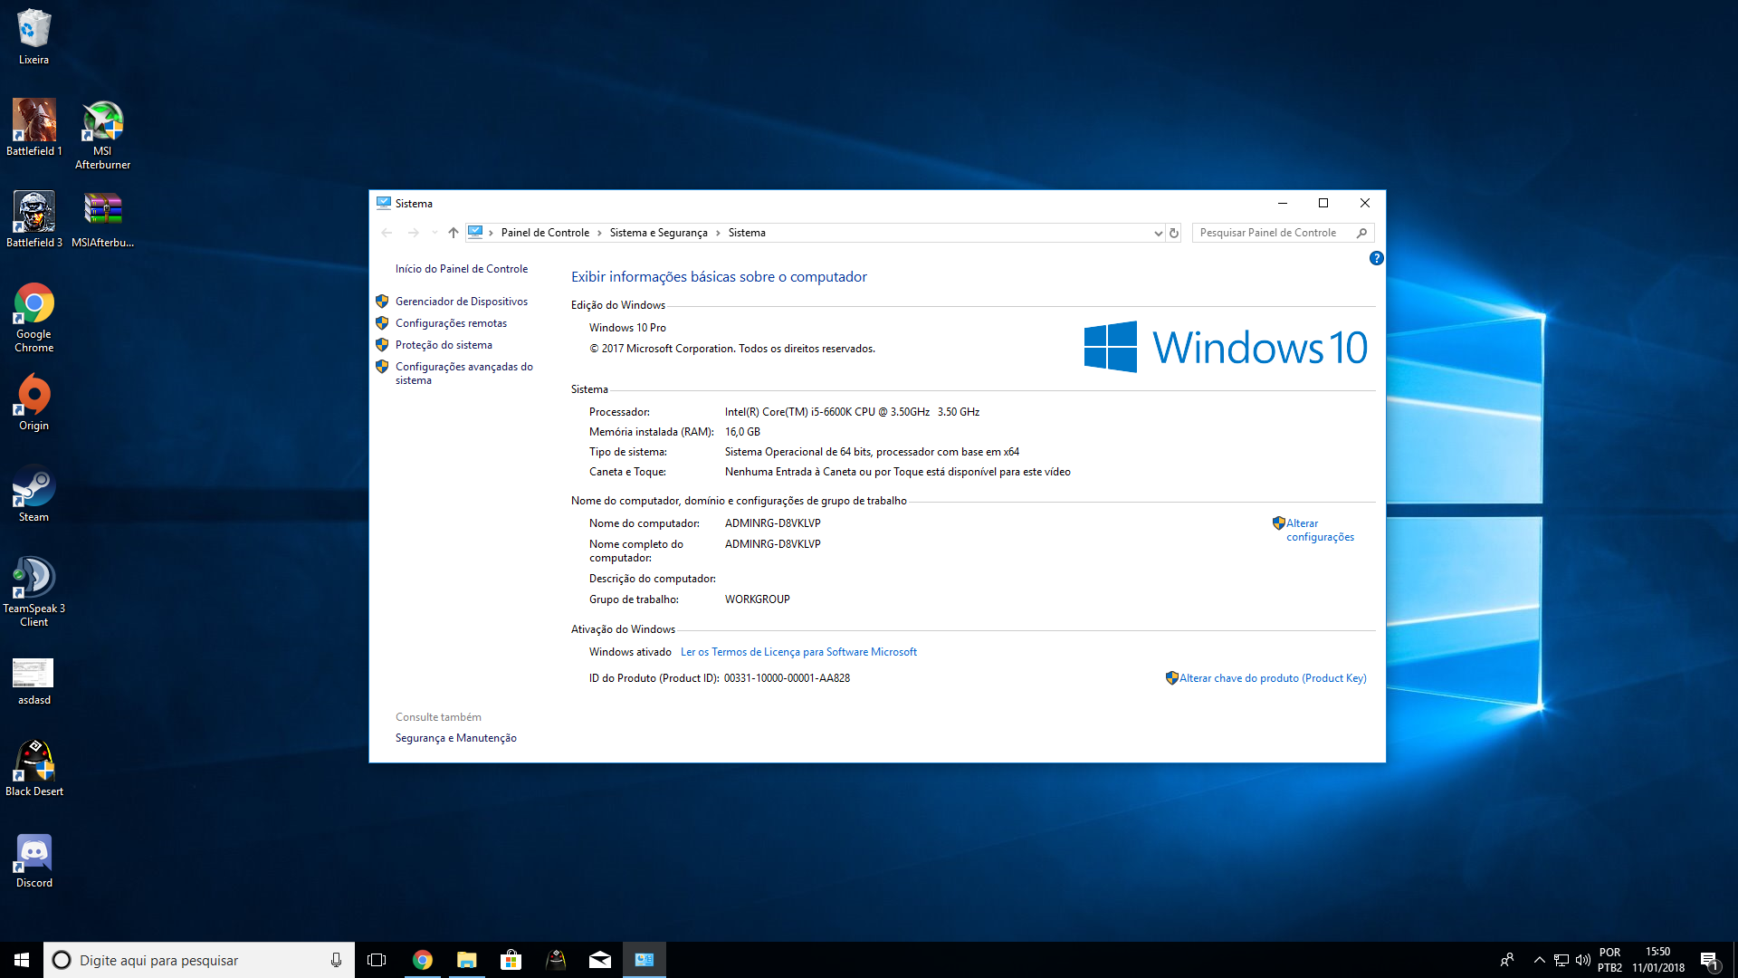The image size is (1738, 978).
Task: Click the Intel Core i5-6600K processor text
Action: click(852, 412)
